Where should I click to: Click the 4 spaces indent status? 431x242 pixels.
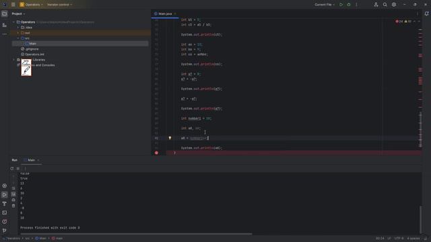click(x=413, y=239)
